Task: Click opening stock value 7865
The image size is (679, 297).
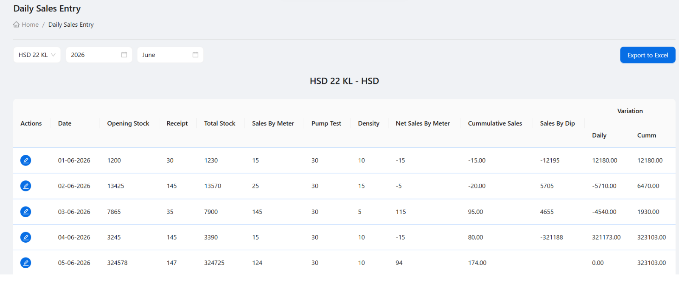Action: click(114, 212)
